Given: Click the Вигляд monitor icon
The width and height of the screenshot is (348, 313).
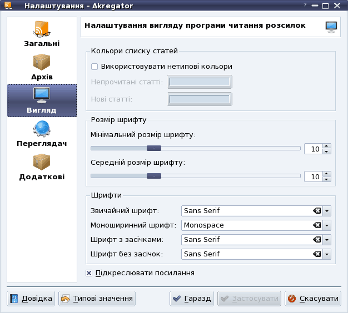Looking at the screenshot, I should [x=42, y=95].
